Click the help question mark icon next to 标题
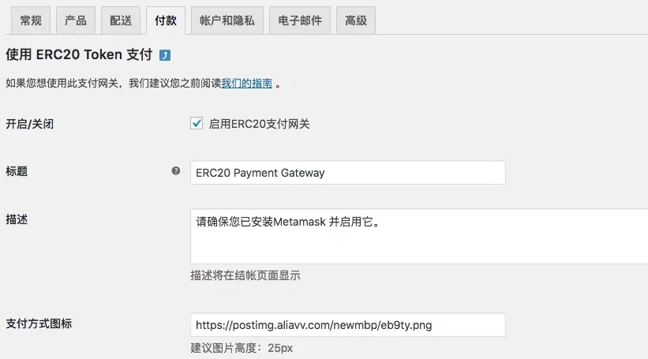 [176, 170]
